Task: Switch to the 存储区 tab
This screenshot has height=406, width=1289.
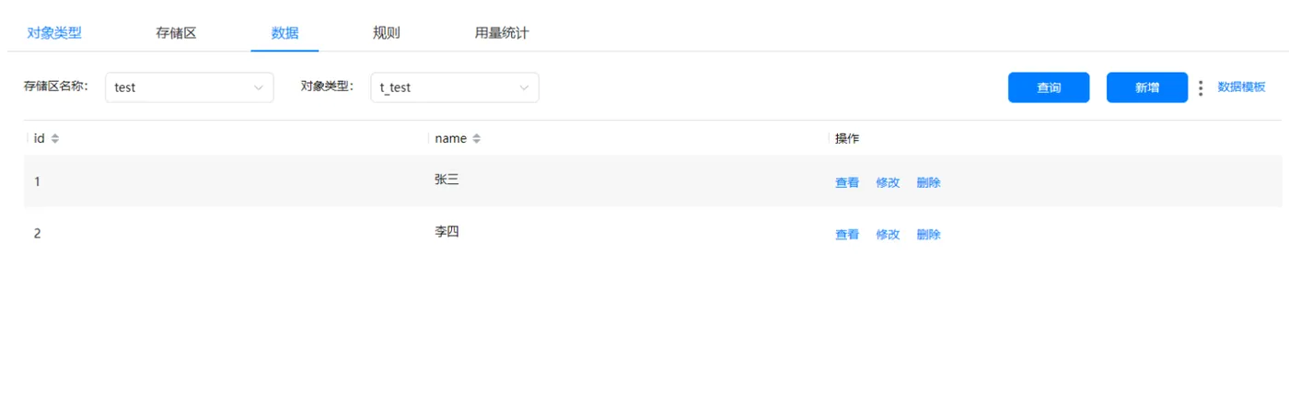Action: [x=177, y=33]
